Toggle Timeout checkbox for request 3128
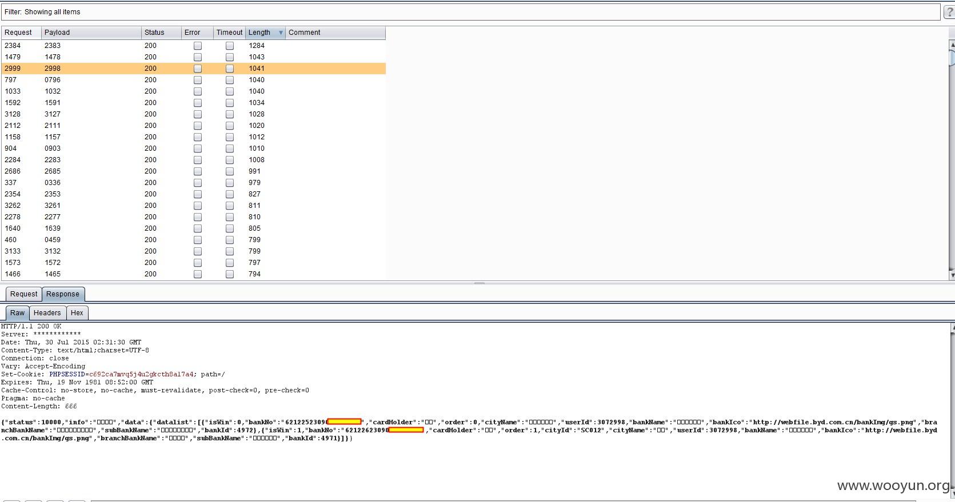The width and height of the screenshot is (955, 502). (230, 114)
